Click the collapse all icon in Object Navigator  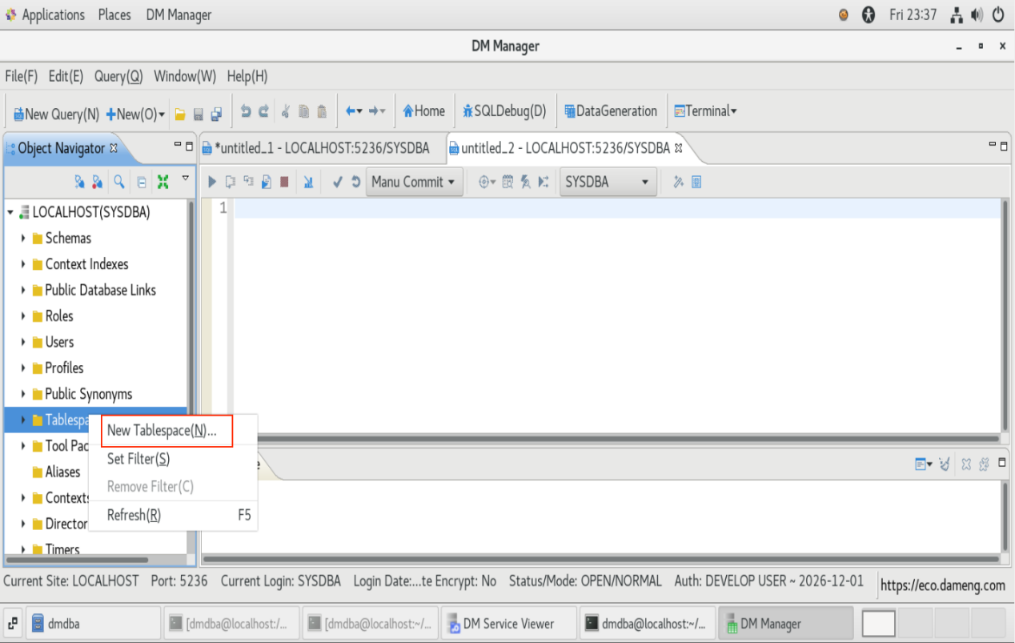click(x=142, y=182)
